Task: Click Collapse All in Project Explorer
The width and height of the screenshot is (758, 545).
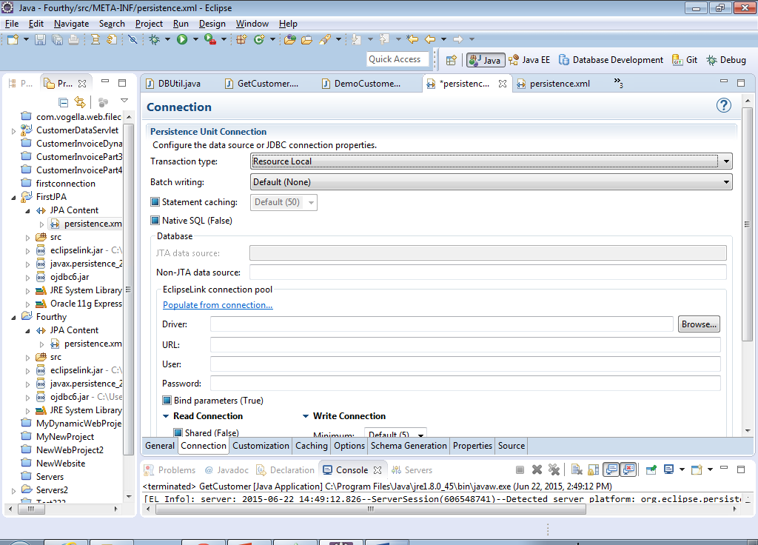Action: [64, 102]
